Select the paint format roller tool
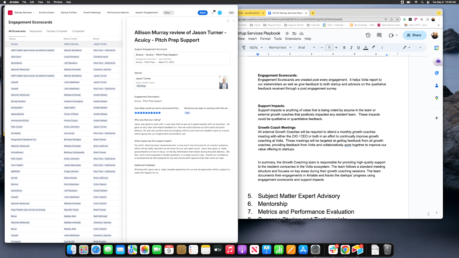Screen dimensions: 459x258 pos(244,48)
